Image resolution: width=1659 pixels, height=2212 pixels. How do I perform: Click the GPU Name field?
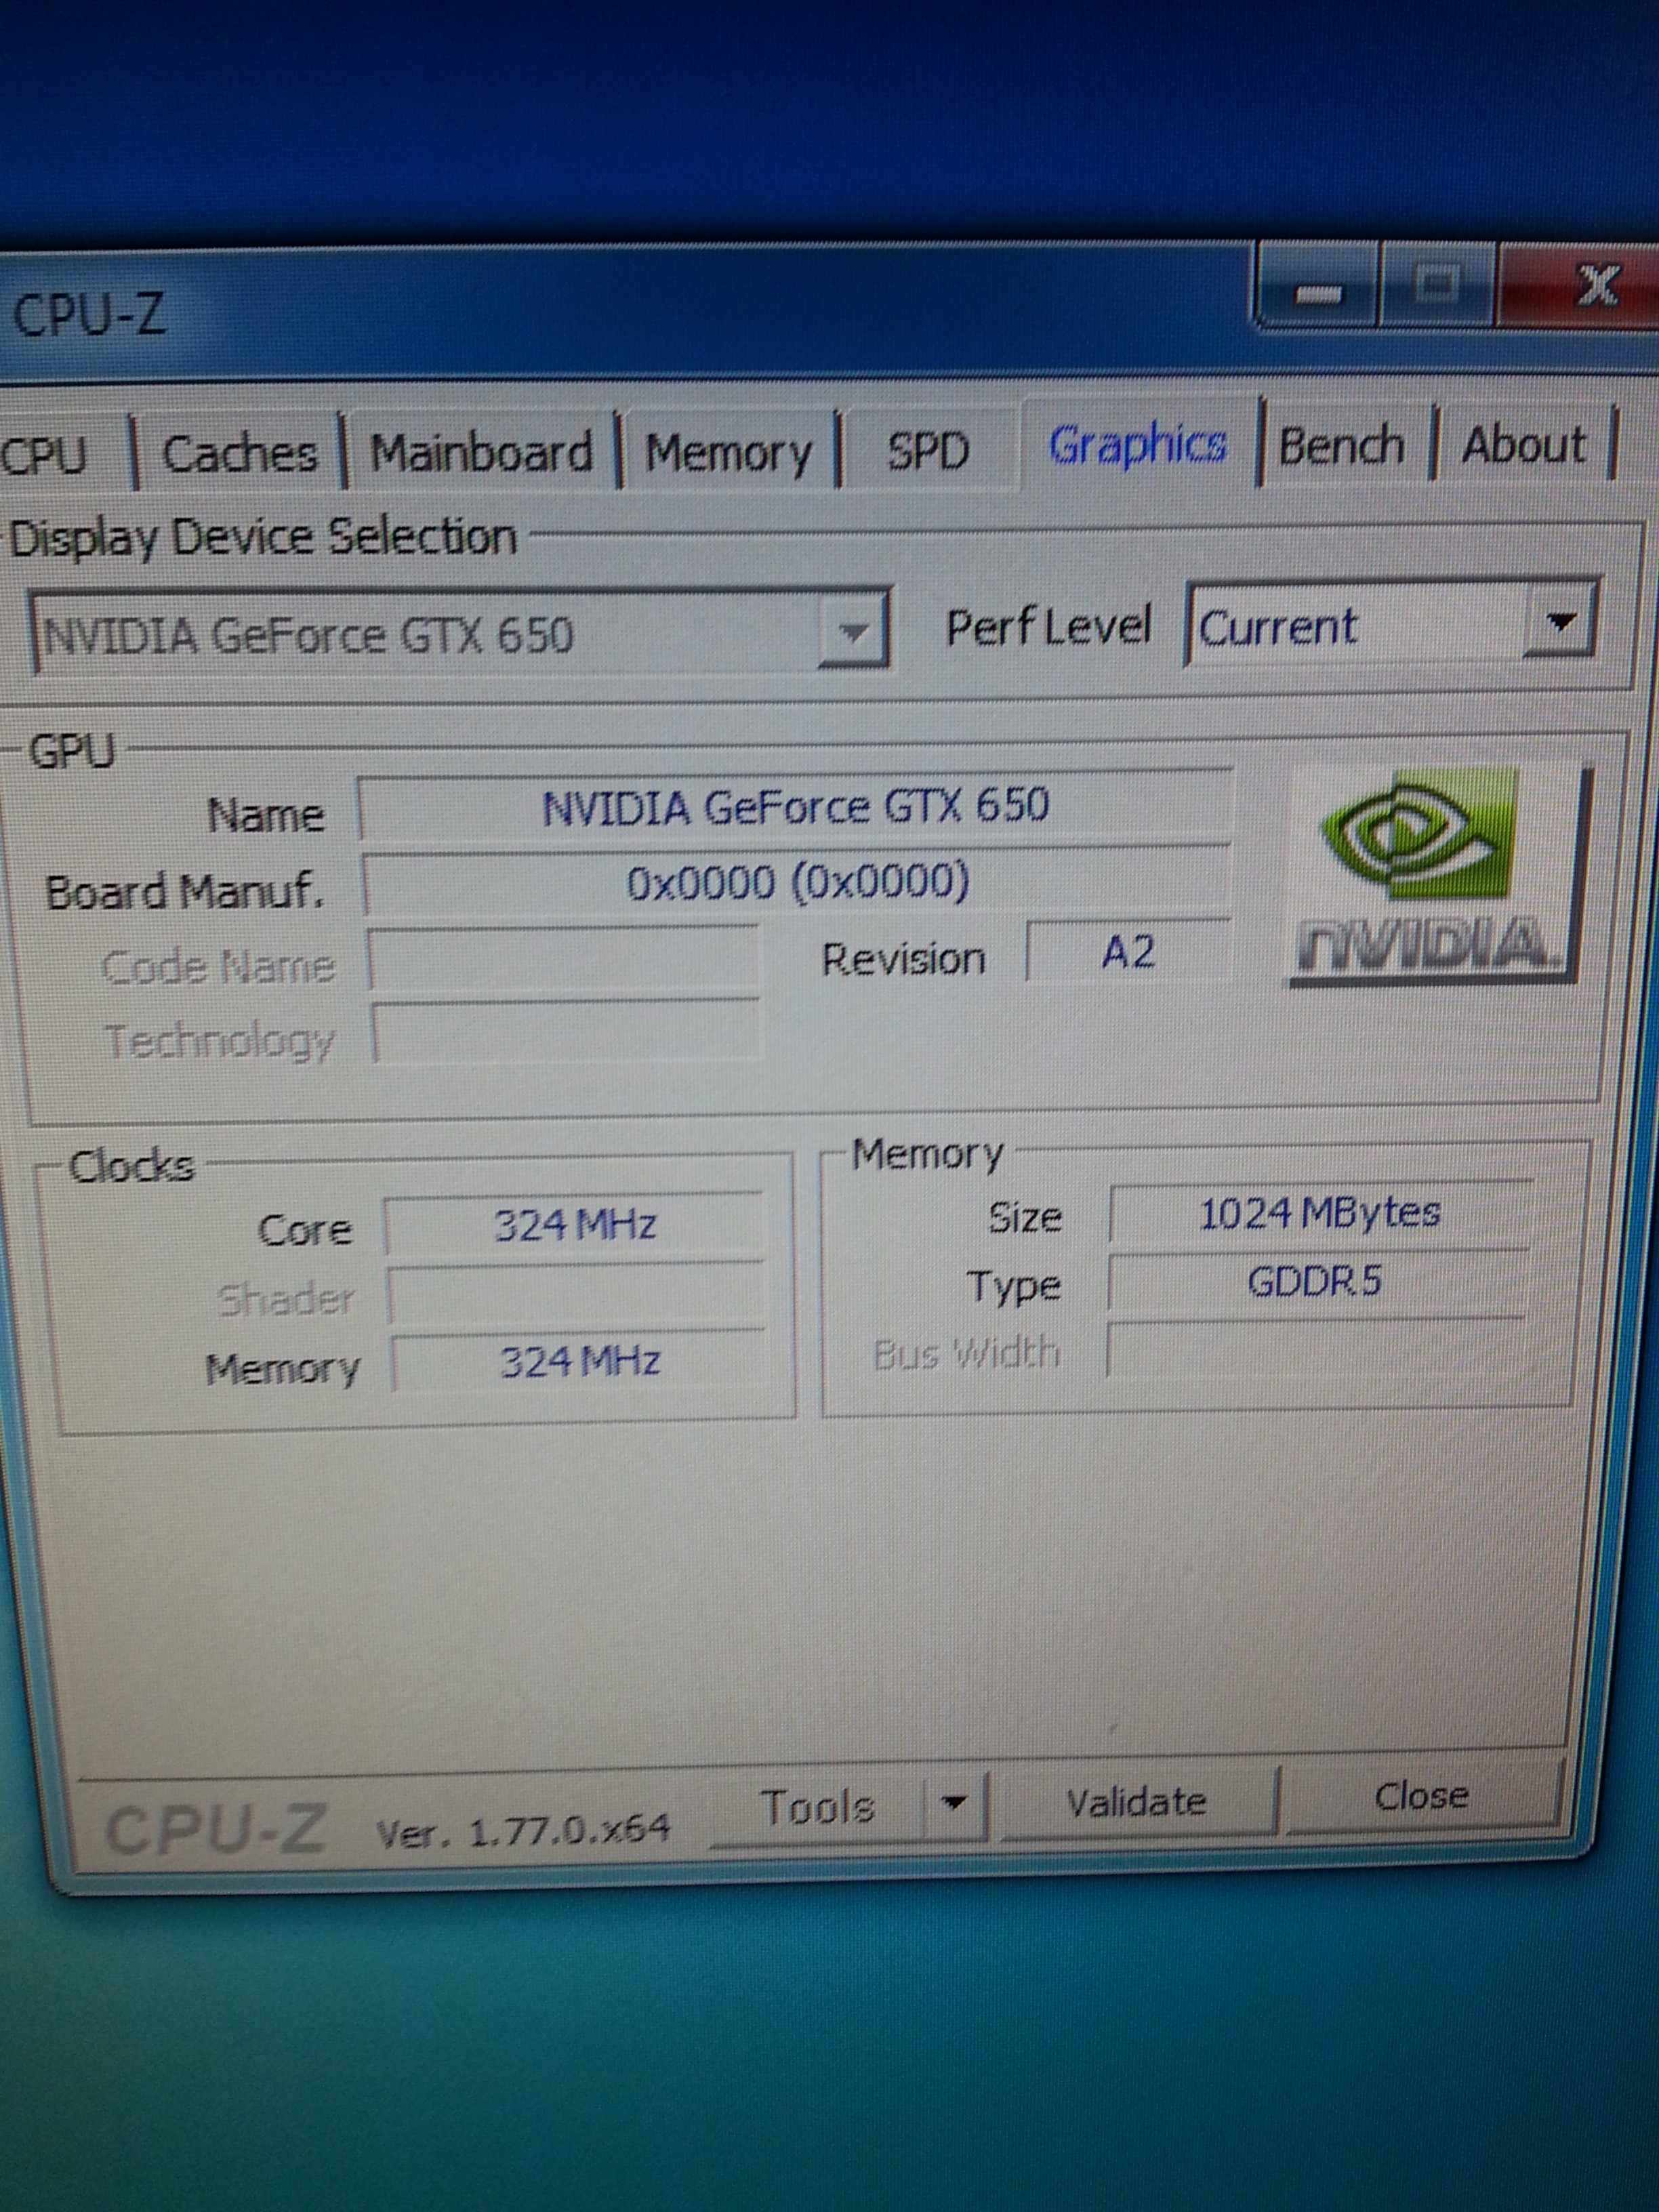pyautogui.click(x=795, y=807)
